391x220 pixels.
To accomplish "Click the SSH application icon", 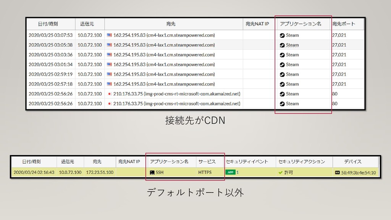I will point(152,172).
